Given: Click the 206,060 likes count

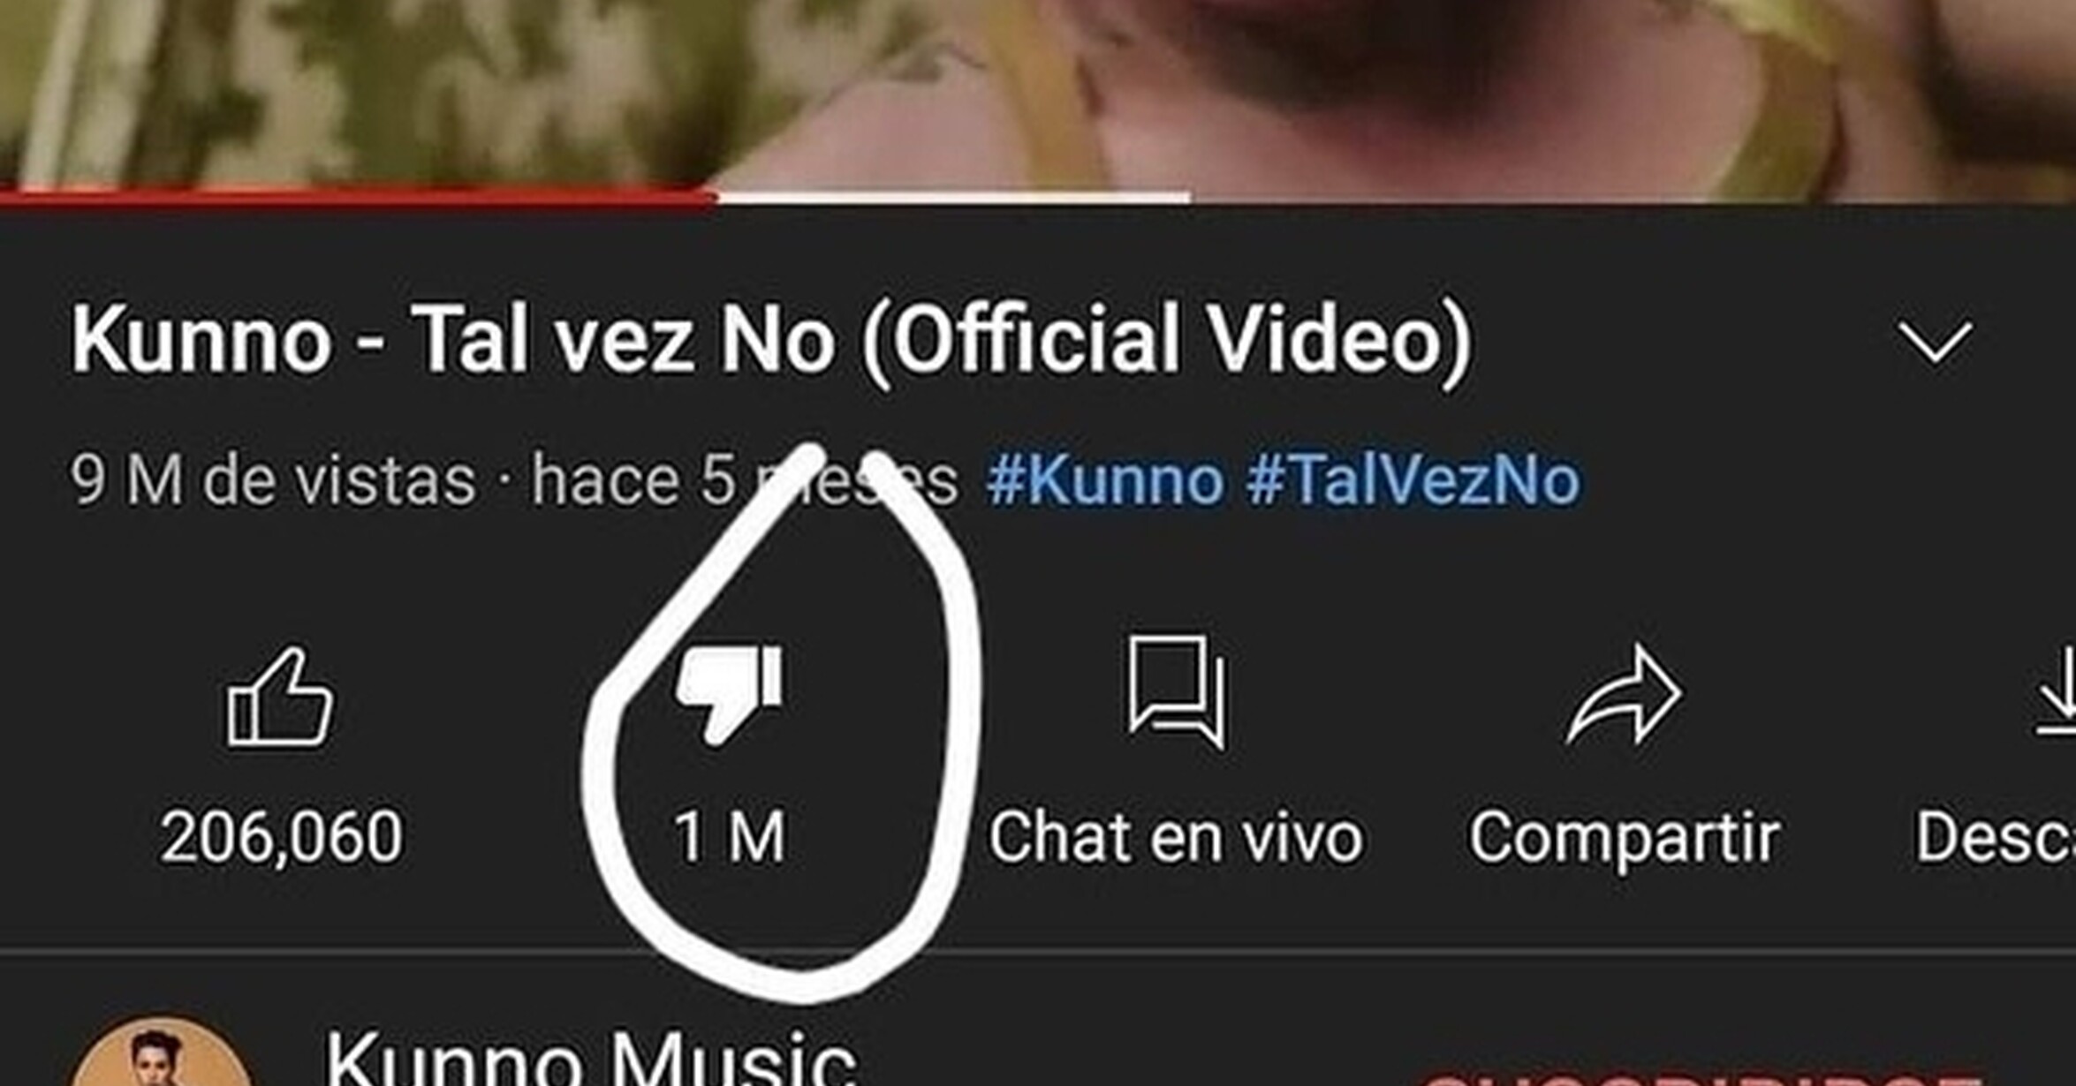Looking at the screenshot, I should click(281, 836).
